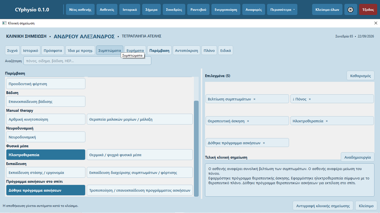Image resolution: width=380 pixels, height=213 pixels.
Task: Select 'Επανεκπαίδευση βάδισης' option
Action: tap(46, 102)
